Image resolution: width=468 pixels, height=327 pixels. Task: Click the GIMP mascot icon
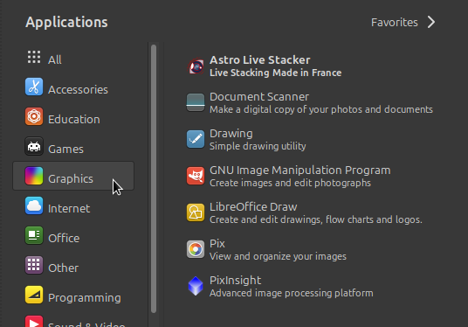[x=196, y=176]
